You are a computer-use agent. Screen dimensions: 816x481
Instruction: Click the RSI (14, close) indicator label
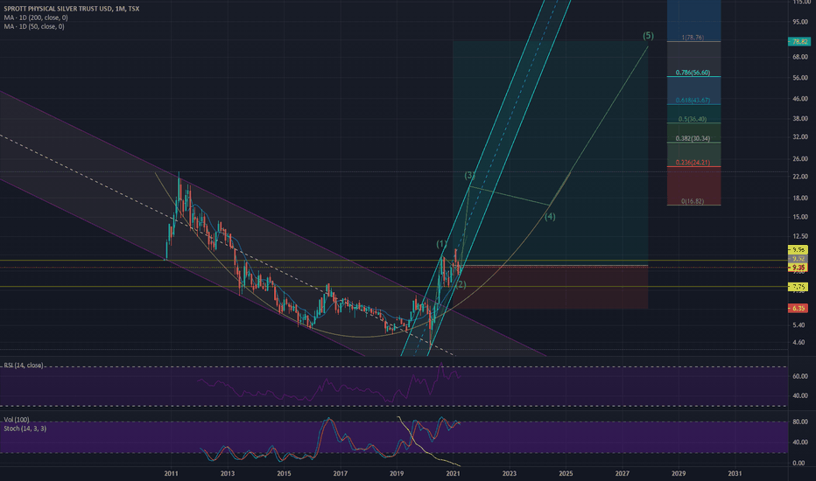pyautogui.click(x=24, y=366)
